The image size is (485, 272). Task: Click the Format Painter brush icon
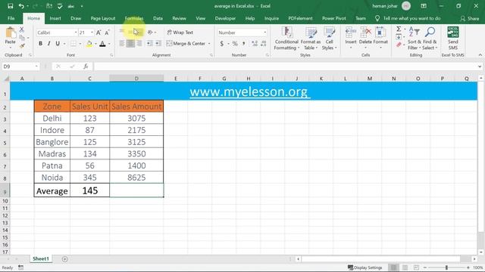(x=22, y=45)
